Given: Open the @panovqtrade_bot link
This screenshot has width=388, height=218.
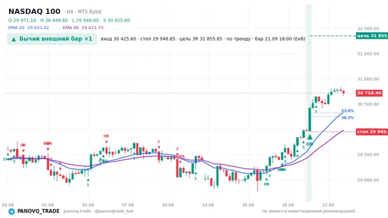Looking at the screenshot, I should point(114,211).
